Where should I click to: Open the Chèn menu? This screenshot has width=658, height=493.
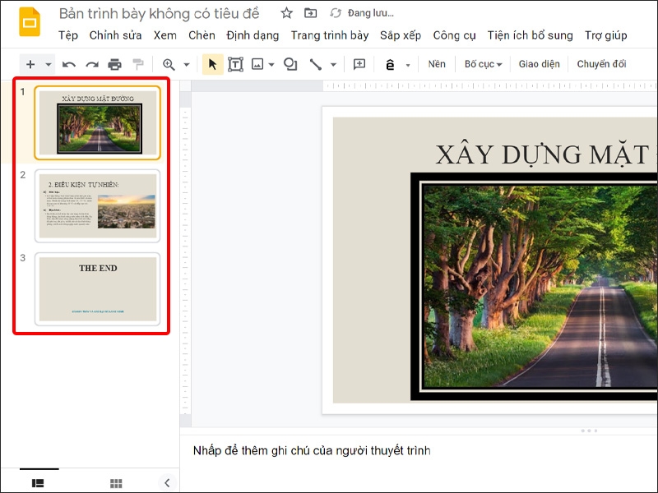pyautogui.click(x=202, y=35)
